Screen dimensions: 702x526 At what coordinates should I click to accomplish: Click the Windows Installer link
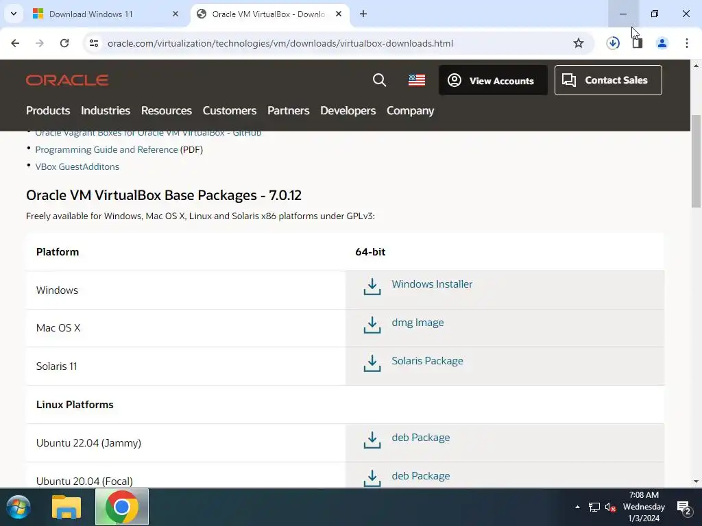point(432,284)
